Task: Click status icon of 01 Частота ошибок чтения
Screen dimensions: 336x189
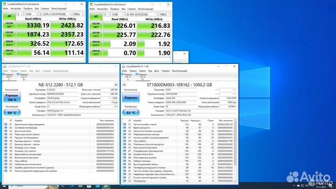Action: click(x=125, y=124)
